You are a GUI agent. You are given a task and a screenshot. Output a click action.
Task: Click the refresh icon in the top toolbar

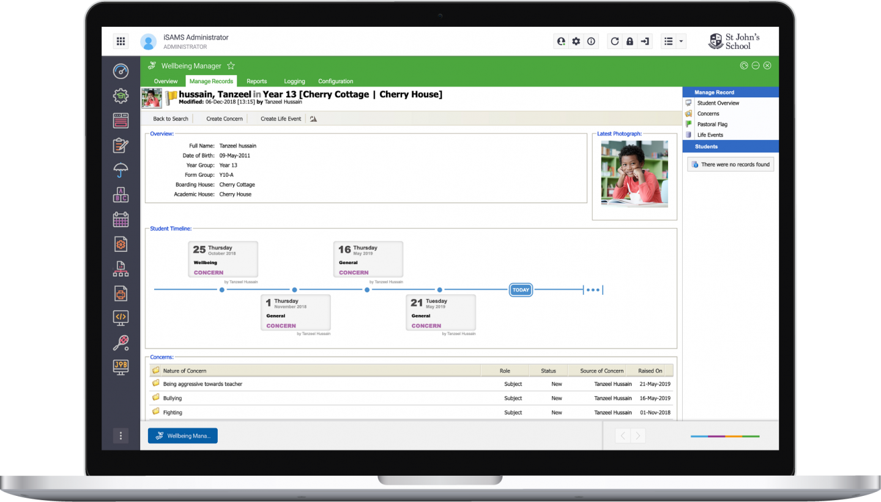[614, 41]
